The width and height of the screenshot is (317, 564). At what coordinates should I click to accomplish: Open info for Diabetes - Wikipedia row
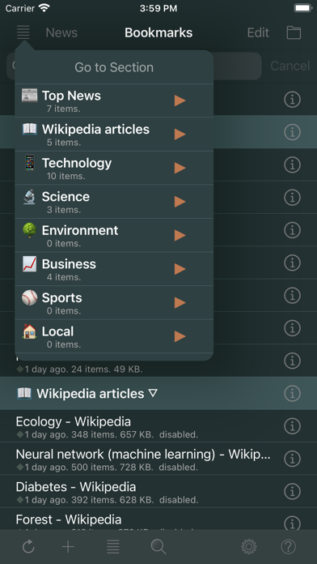tap(292, 491)
